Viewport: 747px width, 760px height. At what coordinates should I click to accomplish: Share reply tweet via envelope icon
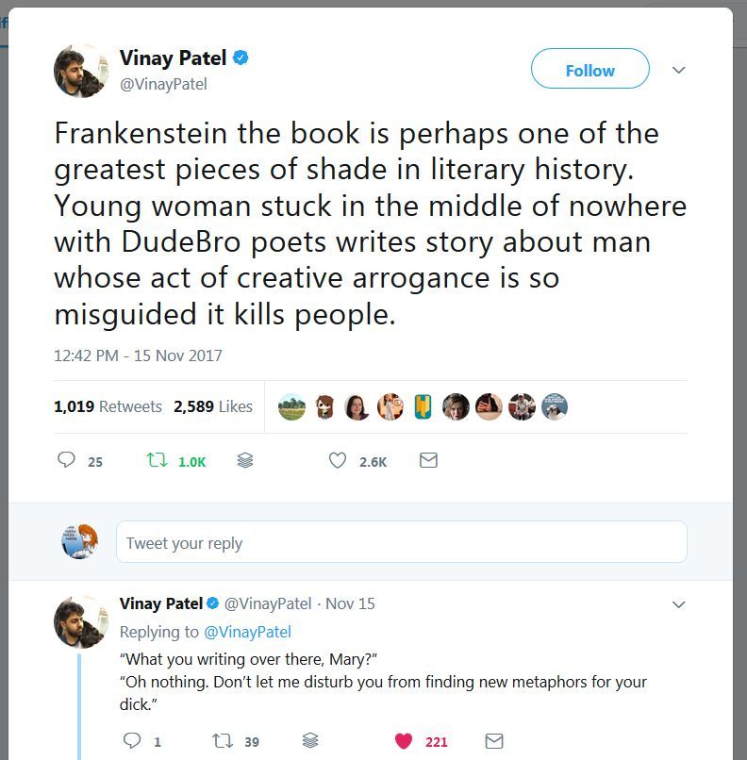(x=494, y=741)
